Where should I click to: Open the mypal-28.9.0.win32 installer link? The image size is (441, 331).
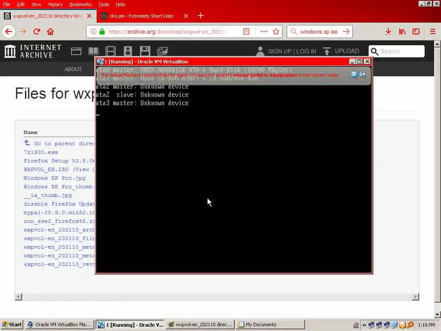(59, 212)
